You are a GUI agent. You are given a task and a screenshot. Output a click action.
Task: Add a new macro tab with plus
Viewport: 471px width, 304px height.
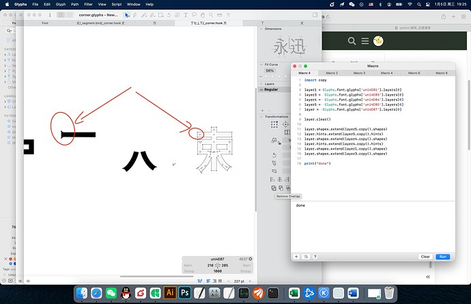[296, 257]
